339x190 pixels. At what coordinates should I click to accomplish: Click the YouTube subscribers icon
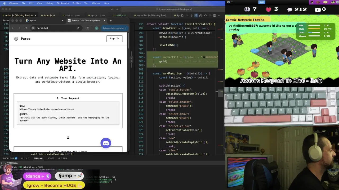click(x=318, y=10)
